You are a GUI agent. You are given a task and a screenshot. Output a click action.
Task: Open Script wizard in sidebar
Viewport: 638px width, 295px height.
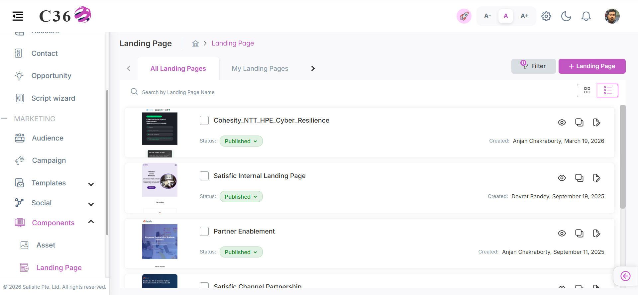click(x=53, y=98)
